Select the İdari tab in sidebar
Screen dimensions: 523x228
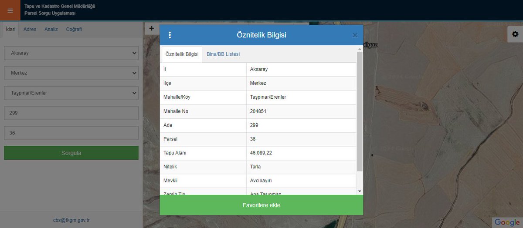point(10,29)
